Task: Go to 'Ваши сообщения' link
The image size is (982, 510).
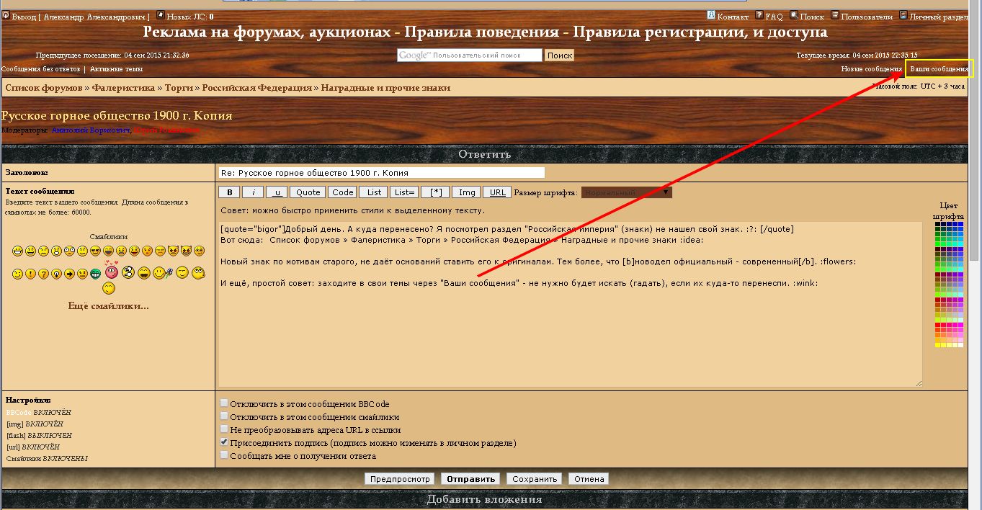Action: [x=939, y=69]
